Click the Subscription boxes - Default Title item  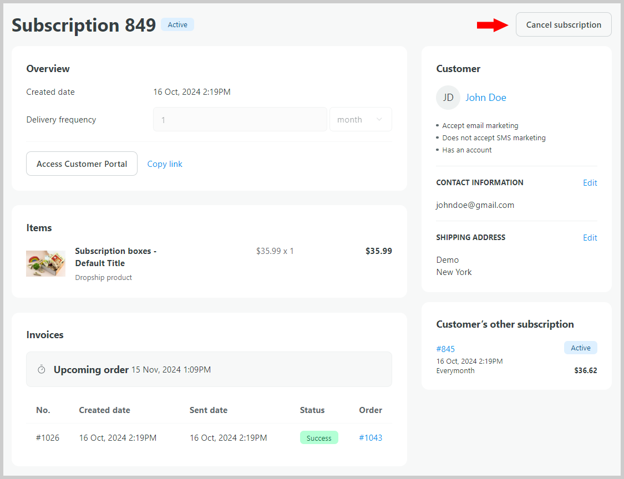click(116, 257)
